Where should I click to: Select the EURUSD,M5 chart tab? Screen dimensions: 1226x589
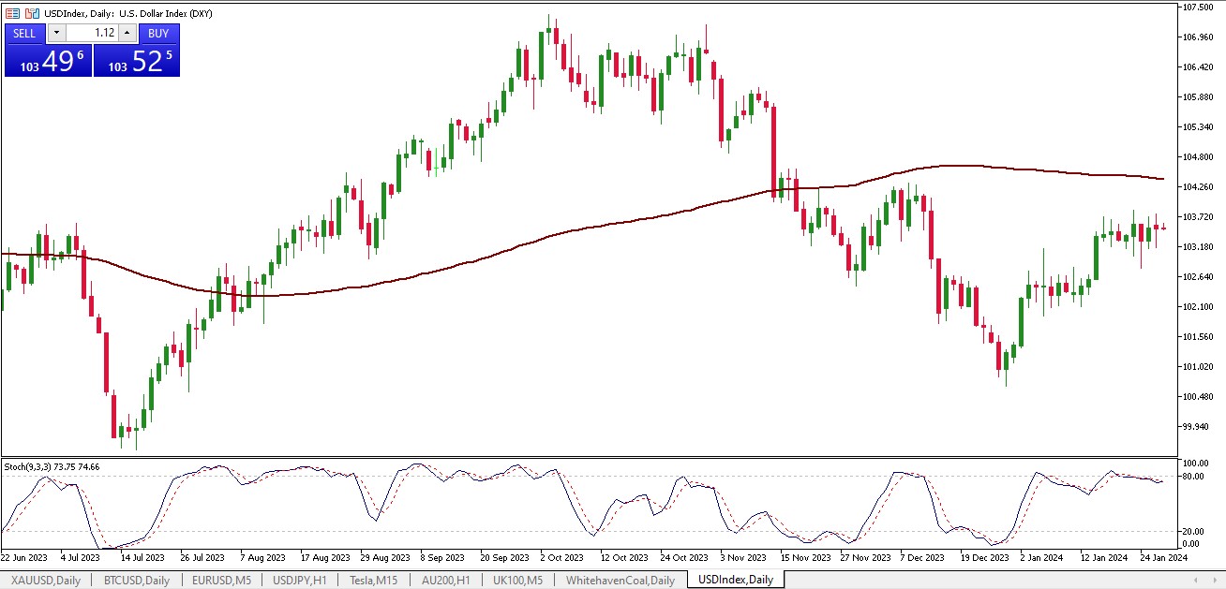point(222,580)
